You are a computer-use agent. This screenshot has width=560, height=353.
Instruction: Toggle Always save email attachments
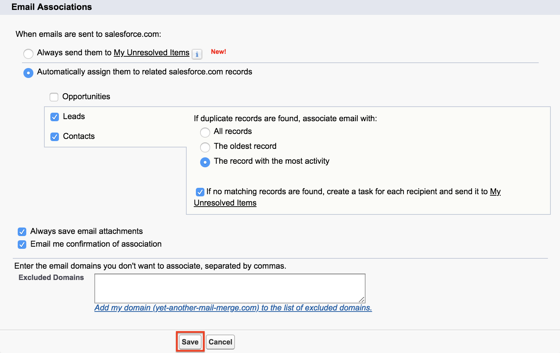pos(22,232)
